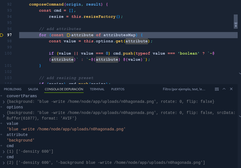This screenshot has height=168, width=241.
Task: Switch to the PROBLEMAS tab
Action: (x=13, y=89)
